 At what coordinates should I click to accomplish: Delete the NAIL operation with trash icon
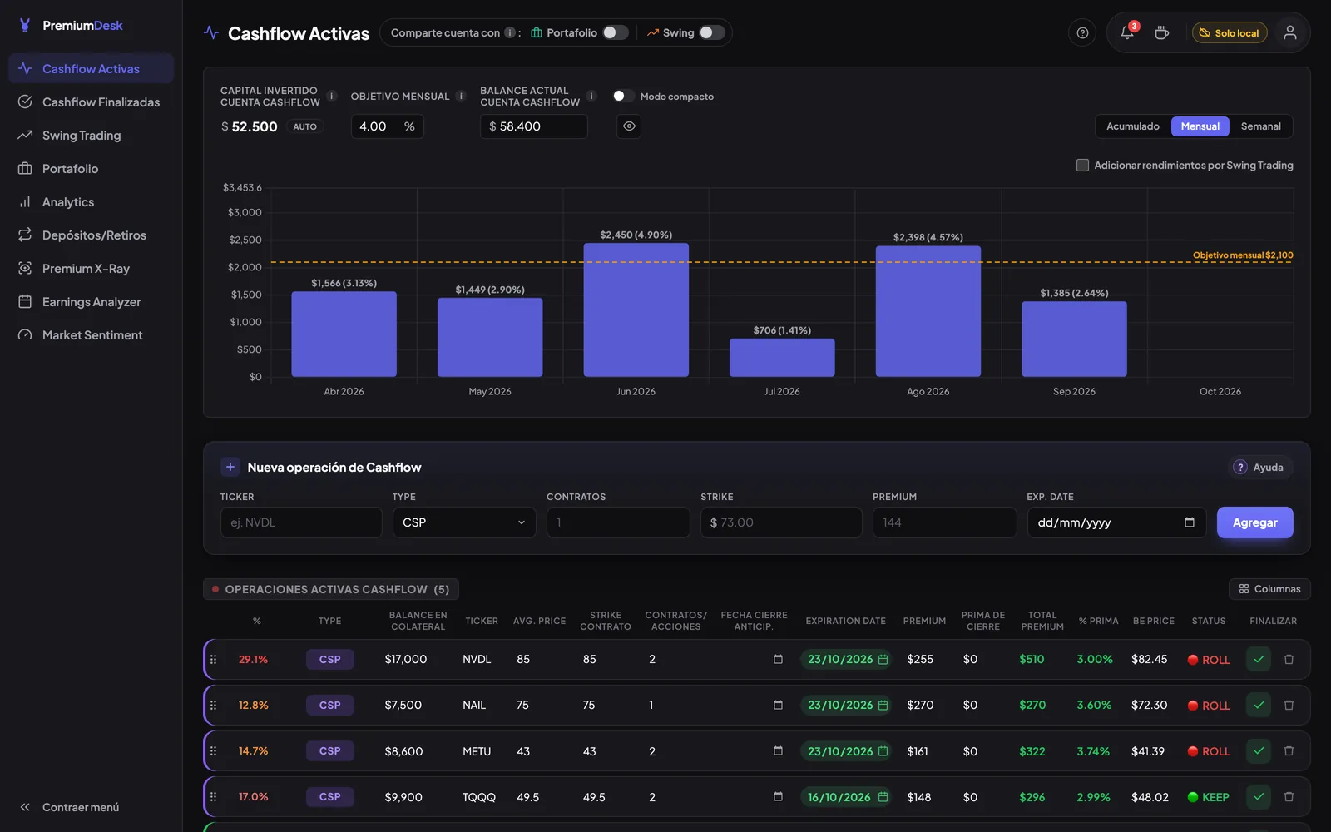coord(1289,705)
